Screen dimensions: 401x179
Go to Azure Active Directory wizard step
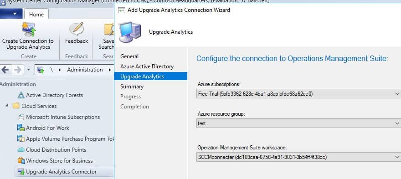coord(147,66)
